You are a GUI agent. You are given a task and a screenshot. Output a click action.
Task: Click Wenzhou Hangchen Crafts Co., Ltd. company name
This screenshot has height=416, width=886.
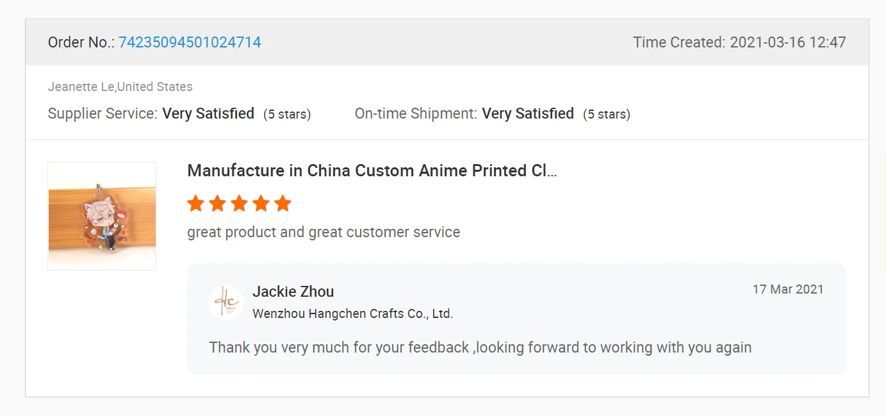coord(352,314)
